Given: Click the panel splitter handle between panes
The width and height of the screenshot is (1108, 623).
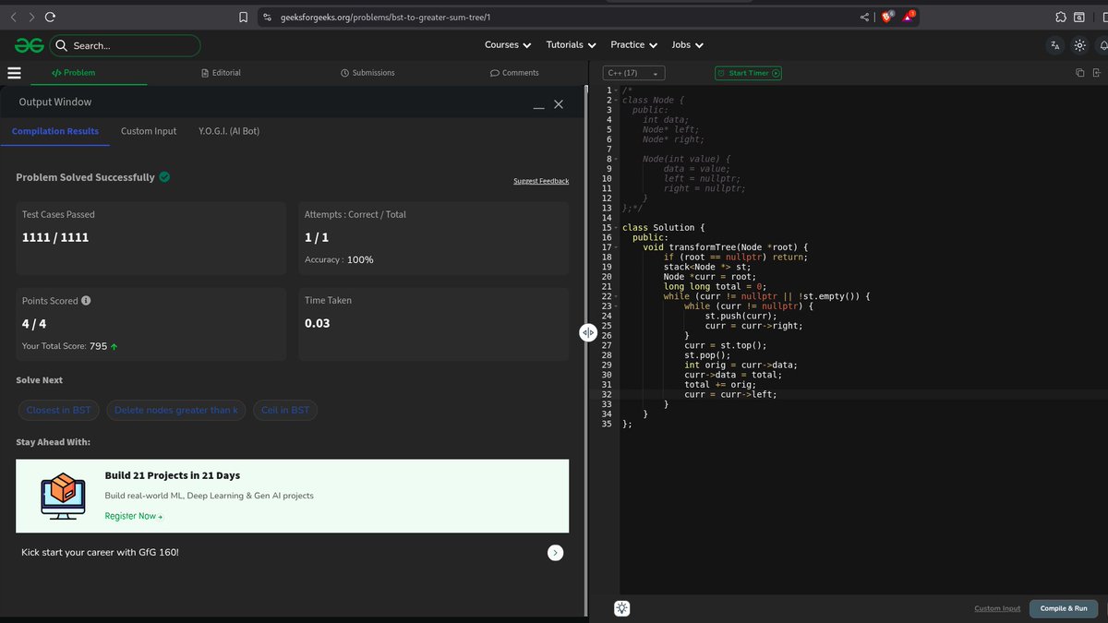Looking at the screenshot, I should tap(588, 332).
